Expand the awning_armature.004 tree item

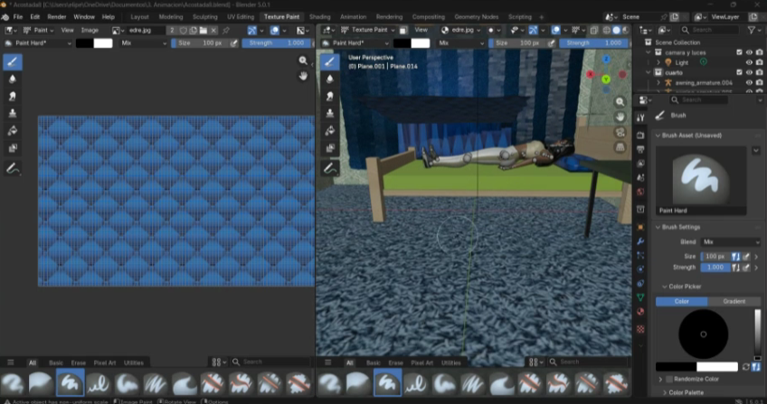pyautogui.click(x=658, y=82)
